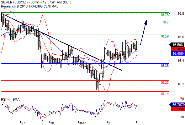185x125 pixels.
Task: Click the upward dark blue arrow head
Action: pyautogui.click(x=146, y=22)
